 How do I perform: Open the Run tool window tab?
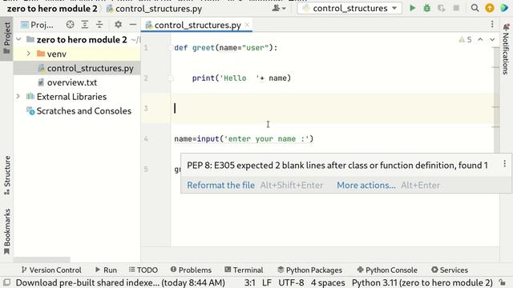click(x=107, y=270)
